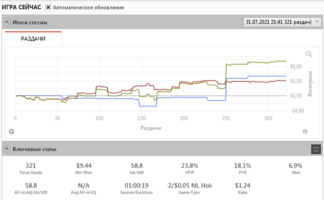Screen dimensions: 324x200
Task: Click the Rake $1.24 stat
Action: click(243, 189)
